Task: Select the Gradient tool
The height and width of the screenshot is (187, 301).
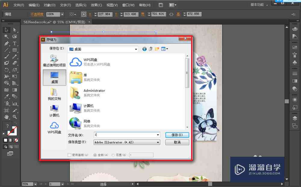Action: [14, 89]
